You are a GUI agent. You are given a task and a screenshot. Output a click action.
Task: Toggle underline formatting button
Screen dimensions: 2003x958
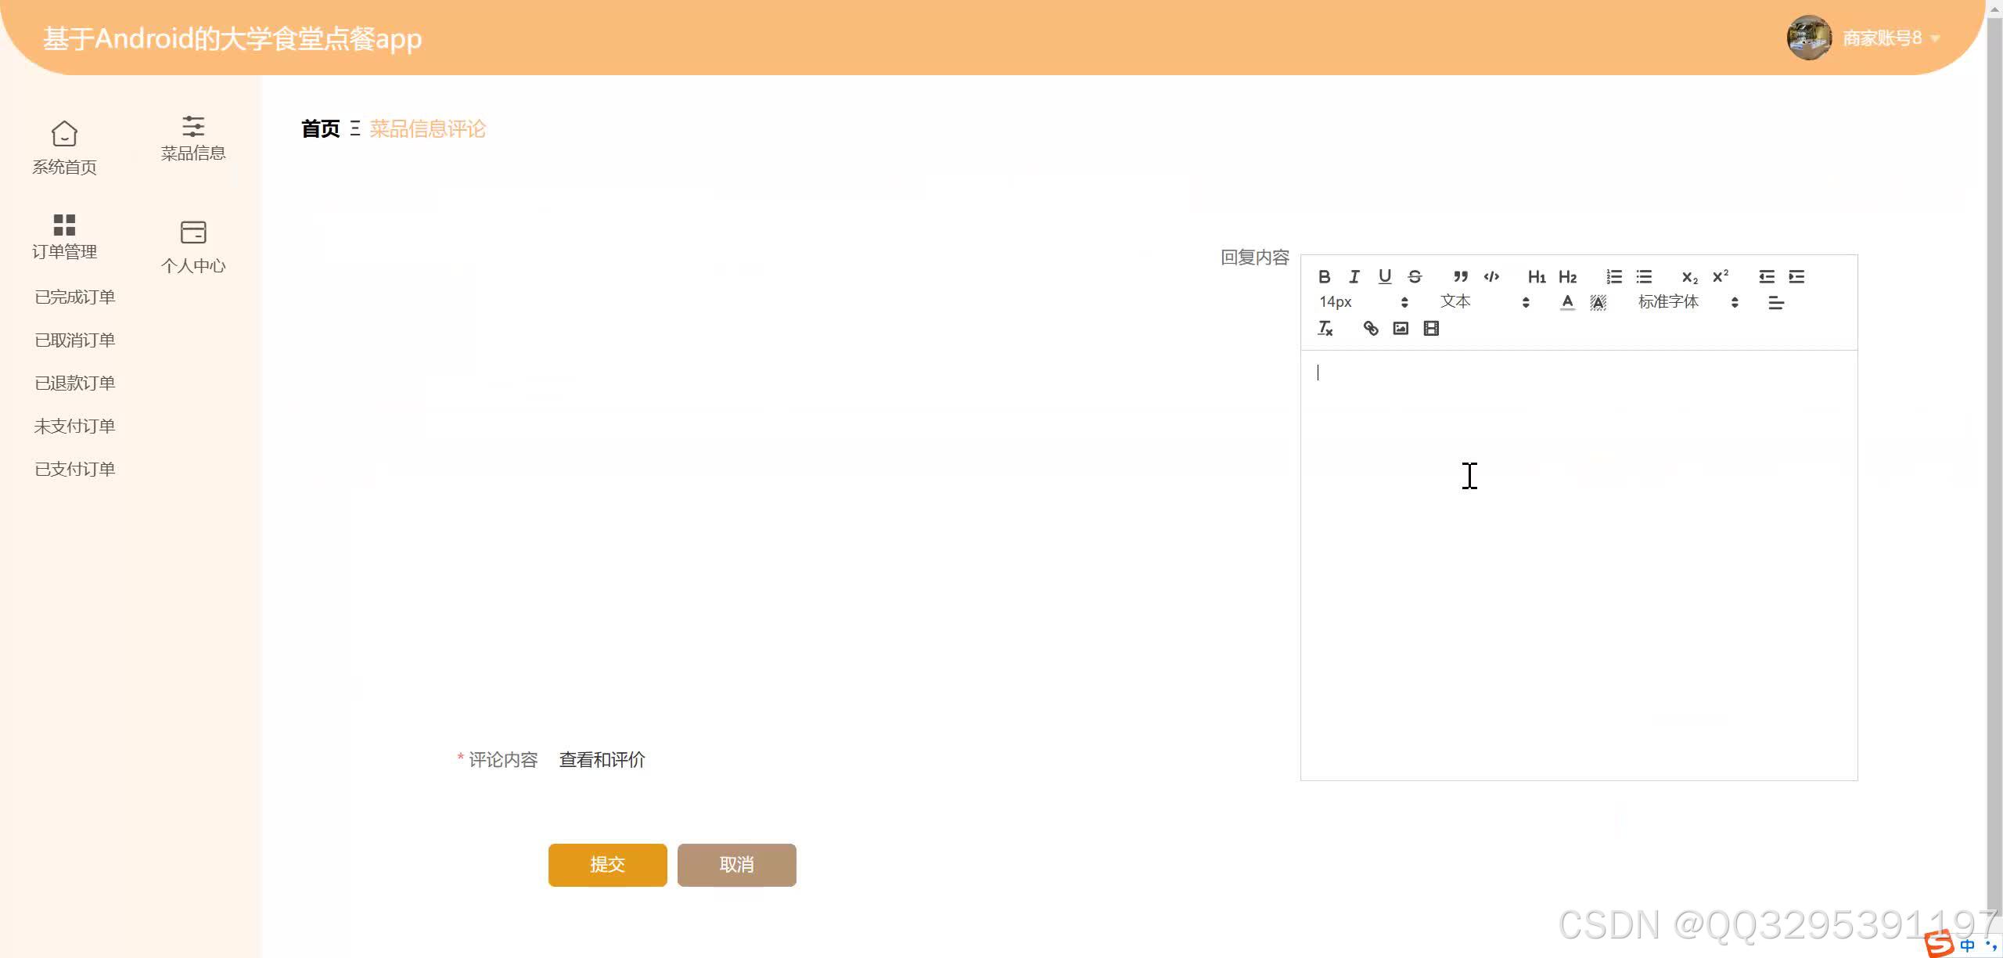click(x=1384, y=276)
